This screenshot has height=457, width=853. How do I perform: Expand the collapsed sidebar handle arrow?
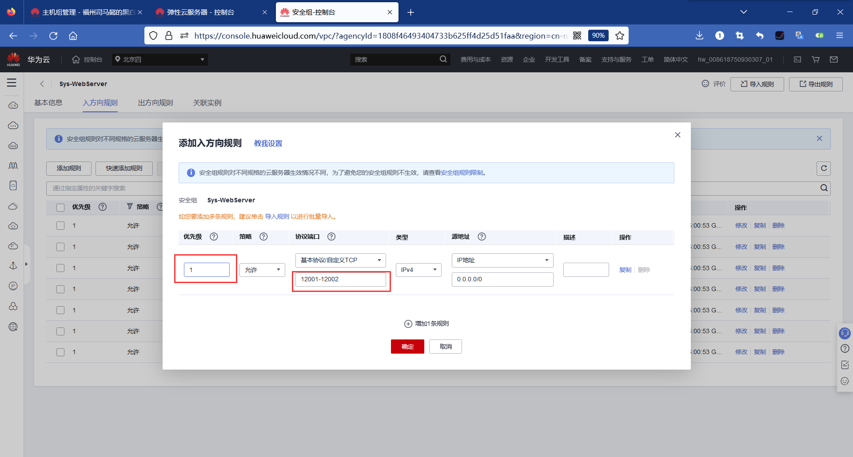pyautogui.click(x=27, y=264)
